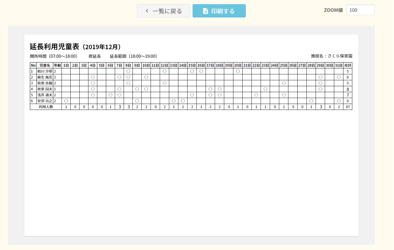The width and height of the screenshot is (394, 250).
Task: Click the 29日 column header
Action: (320, 65)
